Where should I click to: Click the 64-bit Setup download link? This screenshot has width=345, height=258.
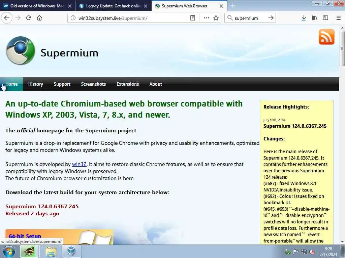tap(25, 236)
